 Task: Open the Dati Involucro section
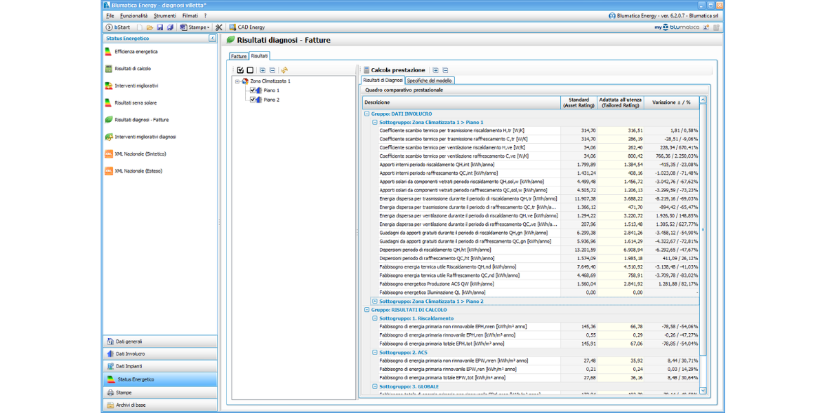[x=130, y=354]
